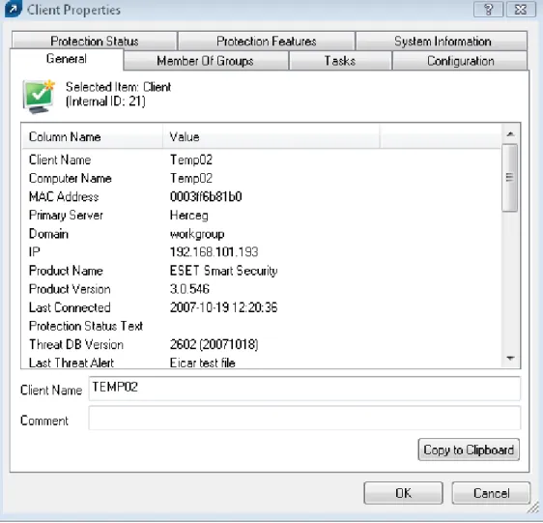
Task: Select the Client Name row label
Action: [x=60, y=160]
